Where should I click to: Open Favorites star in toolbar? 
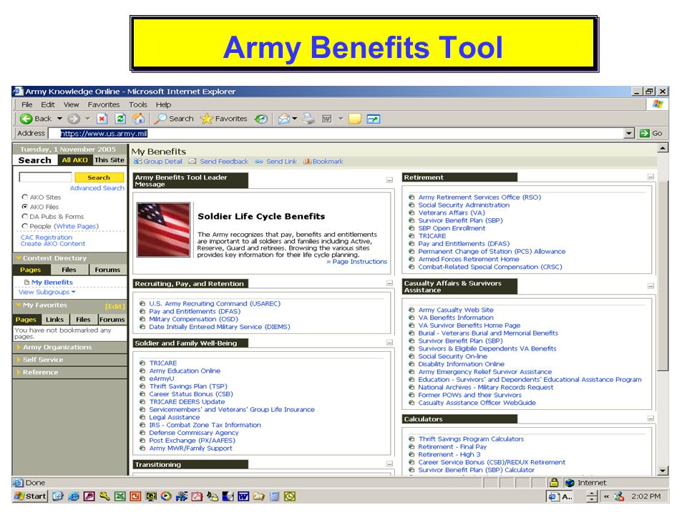point(206,119)
